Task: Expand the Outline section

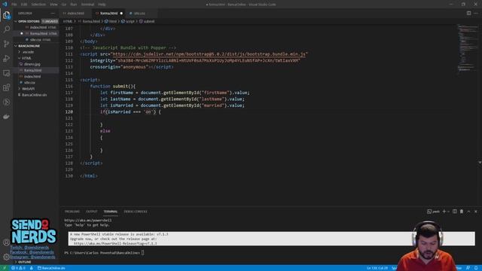Action: coord(25,262)
